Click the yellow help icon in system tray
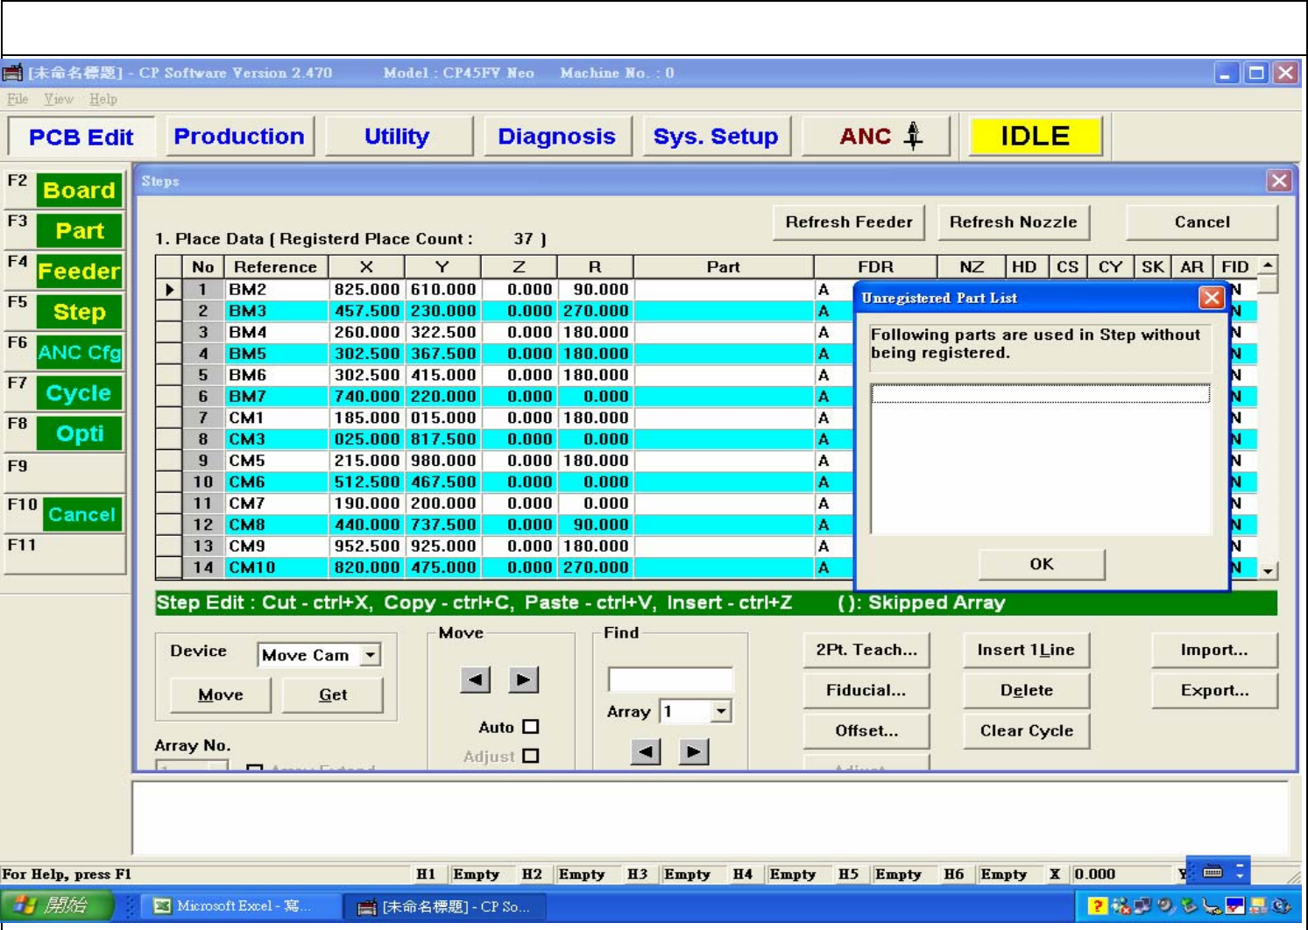Image resolution: width=1308 pixels, height=930 pixels. pyautogui.click(x=1096, y=905)
